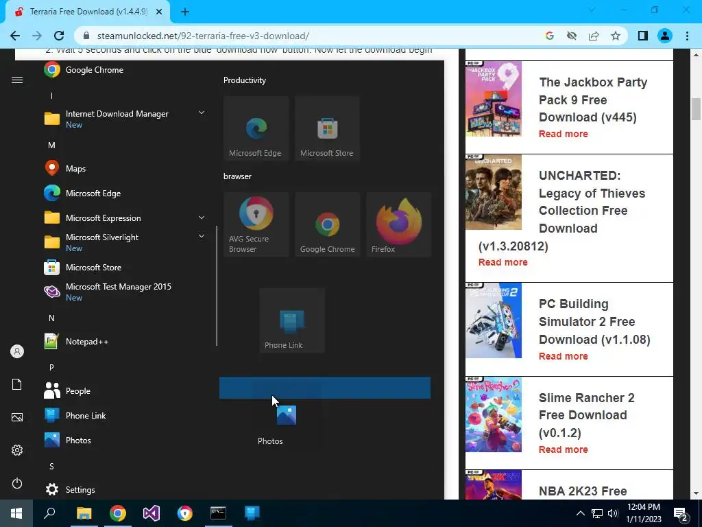Screen dimensions: 702x527
Task: Click the crossed-eye icon in the address bar
Action: coord(572,36)
